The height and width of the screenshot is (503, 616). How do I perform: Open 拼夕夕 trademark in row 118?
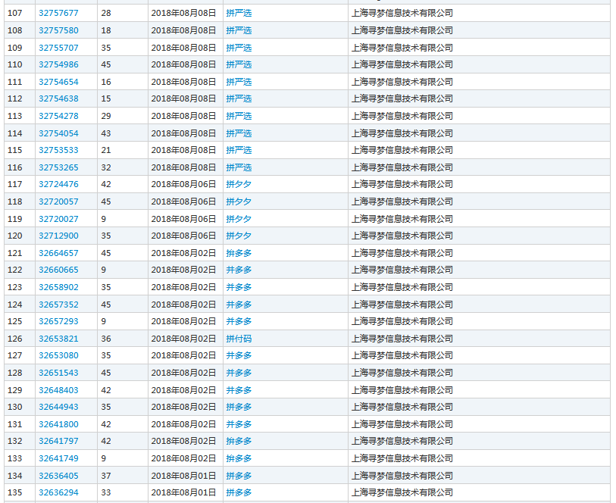click(239, 202)
